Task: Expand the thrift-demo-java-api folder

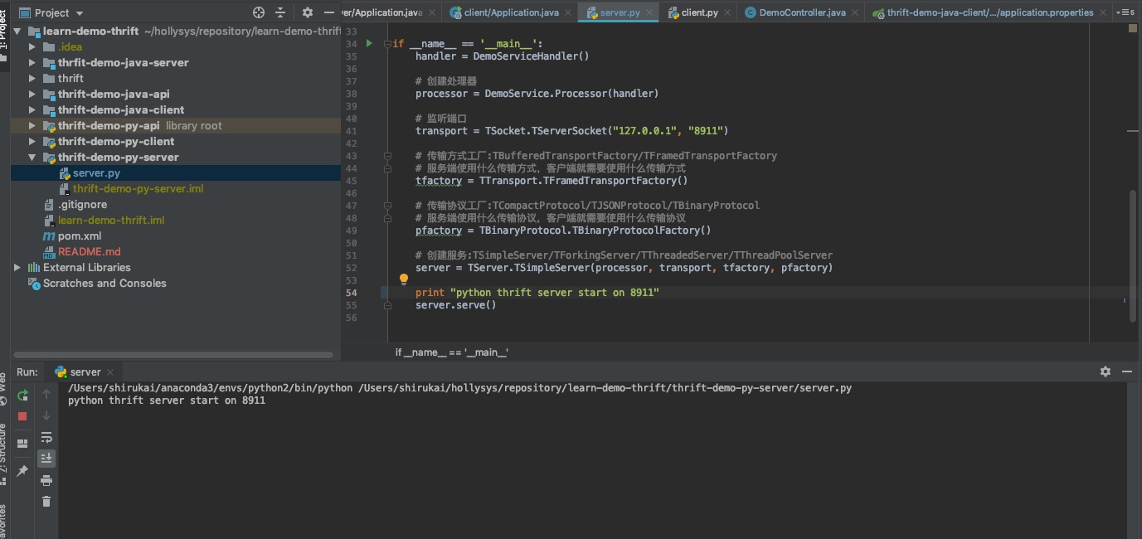Action: [32, 95]
